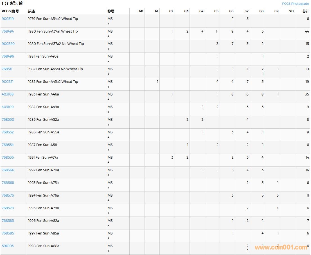Open PCGS number 768576 for 1994 Fen
The height and width of the screenshot is (255, 311).
click(8, 195)
